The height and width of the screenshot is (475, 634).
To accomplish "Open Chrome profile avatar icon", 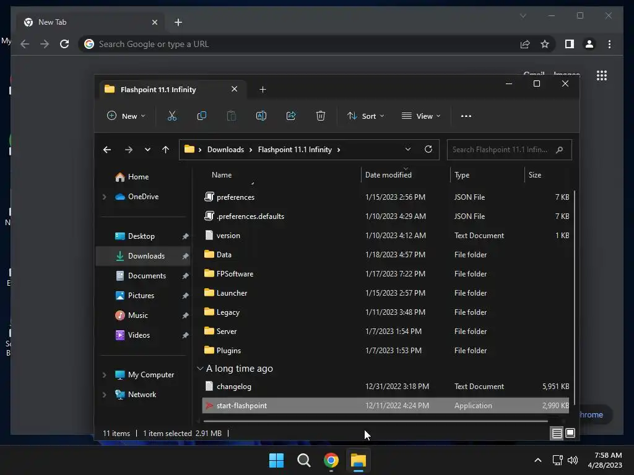I will point(589,44).
